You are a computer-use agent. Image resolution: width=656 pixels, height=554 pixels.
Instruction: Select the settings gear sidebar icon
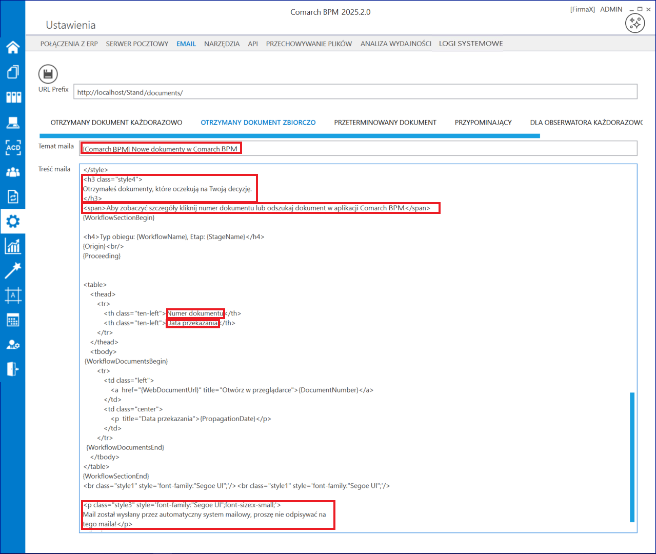click(x=13, y=221)
